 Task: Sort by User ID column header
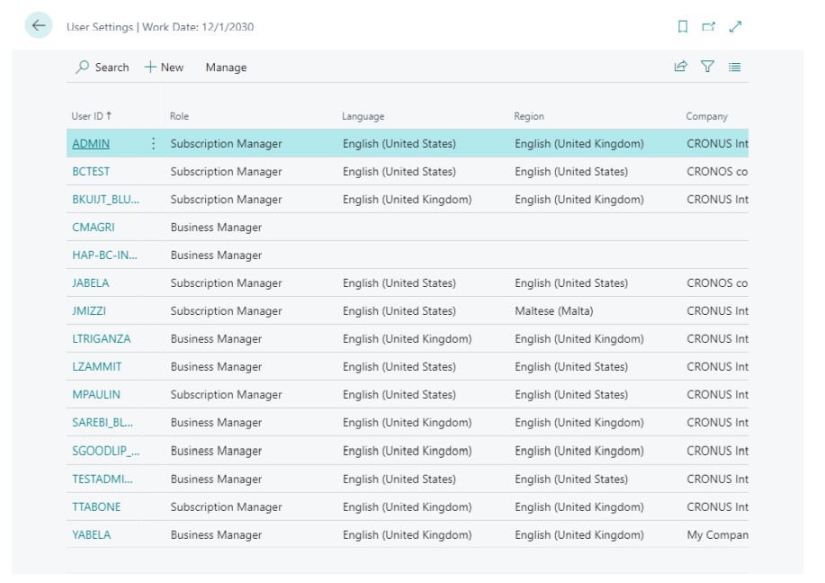[92, 116]
